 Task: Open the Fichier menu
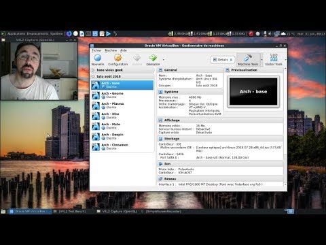pyautogui.click(x=96, y=50)
